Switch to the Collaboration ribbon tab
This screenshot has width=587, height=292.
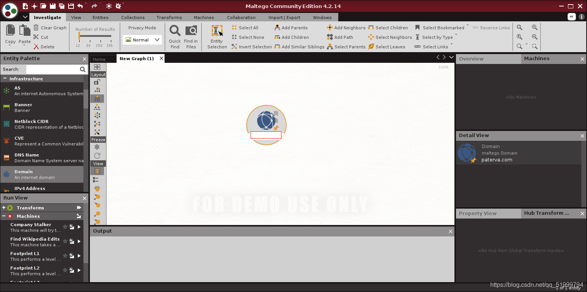(241, 17)
